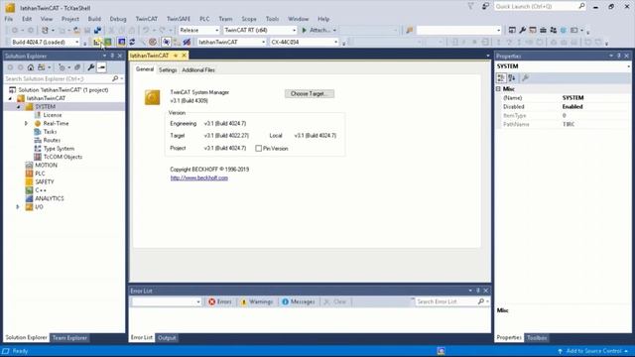Click the Home icon in Solution Explorer
The image size is (635, 357).
[31, 67]
